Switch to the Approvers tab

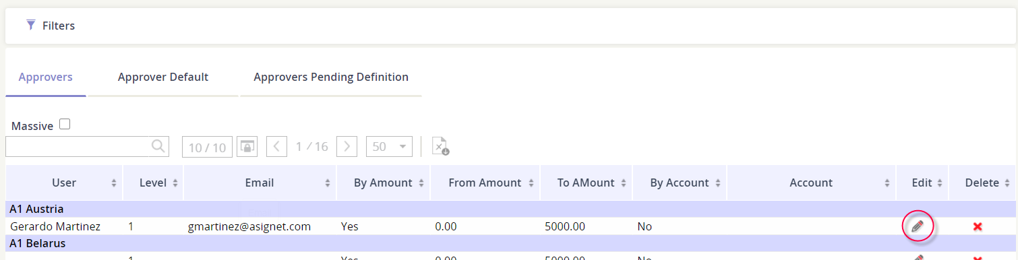coord(46,77)
